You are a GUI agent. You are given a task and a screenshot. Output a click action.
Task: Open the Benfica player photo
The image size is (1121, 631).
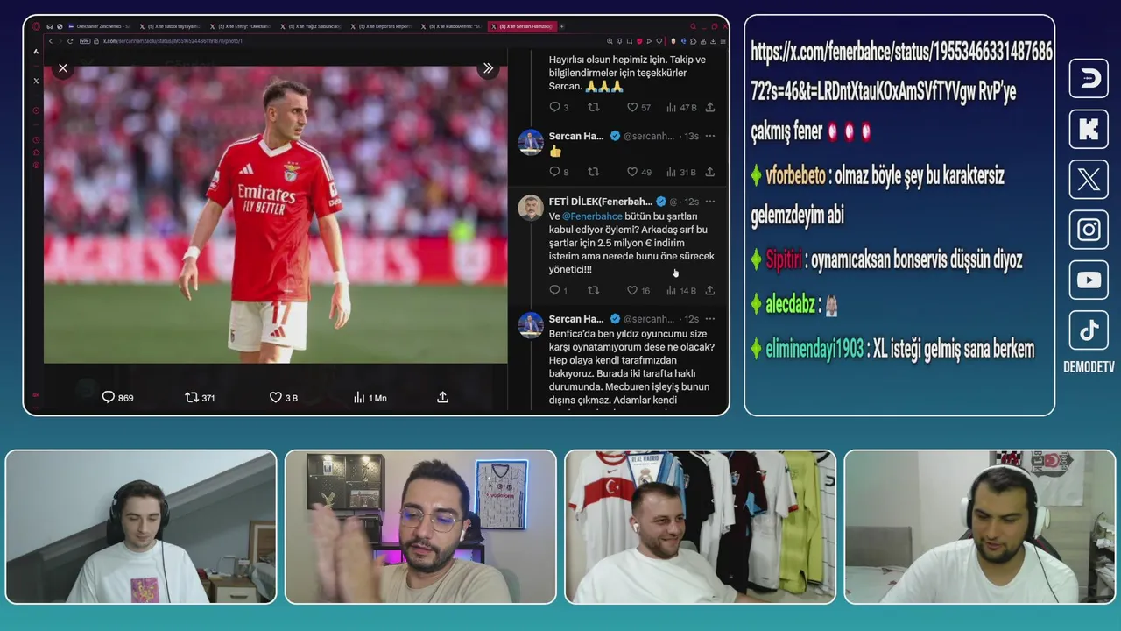(275, 215)
